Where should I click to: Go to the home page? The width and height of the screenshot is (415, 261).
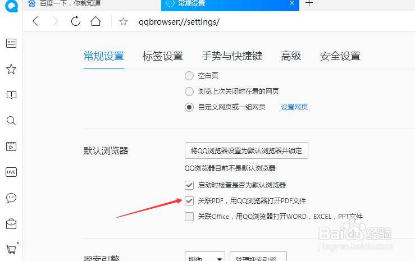pos(96,21)
